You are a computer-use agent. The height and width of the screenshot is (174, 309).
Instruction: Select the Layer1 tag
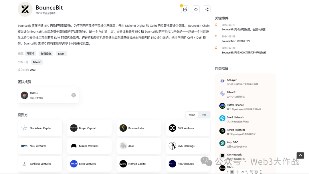point(62,54)
